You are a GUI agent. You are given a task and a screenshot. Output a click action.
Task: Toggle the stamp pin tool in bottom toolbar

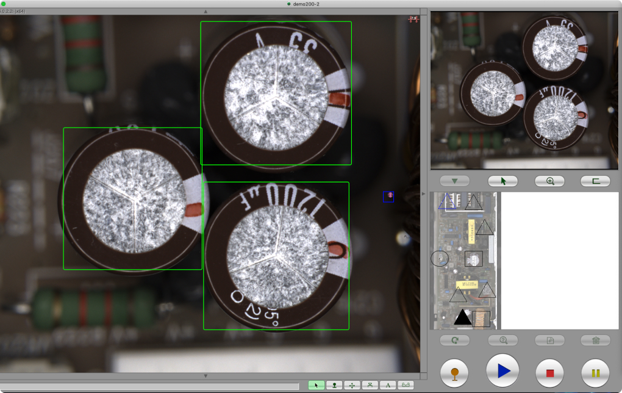coord(334,385)
